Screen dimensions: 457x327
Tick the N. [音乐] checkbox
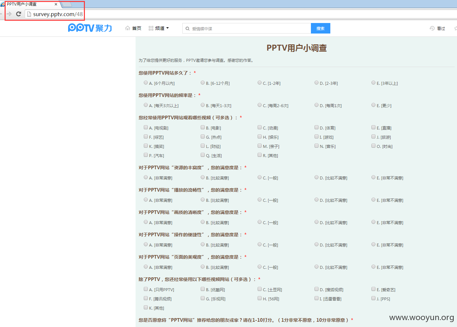317,146
